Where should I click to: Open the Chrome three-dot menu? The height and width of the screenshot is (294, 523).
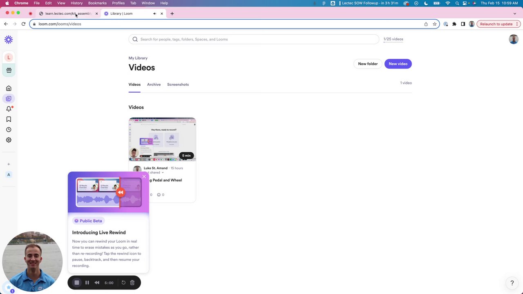click(517, 24)
